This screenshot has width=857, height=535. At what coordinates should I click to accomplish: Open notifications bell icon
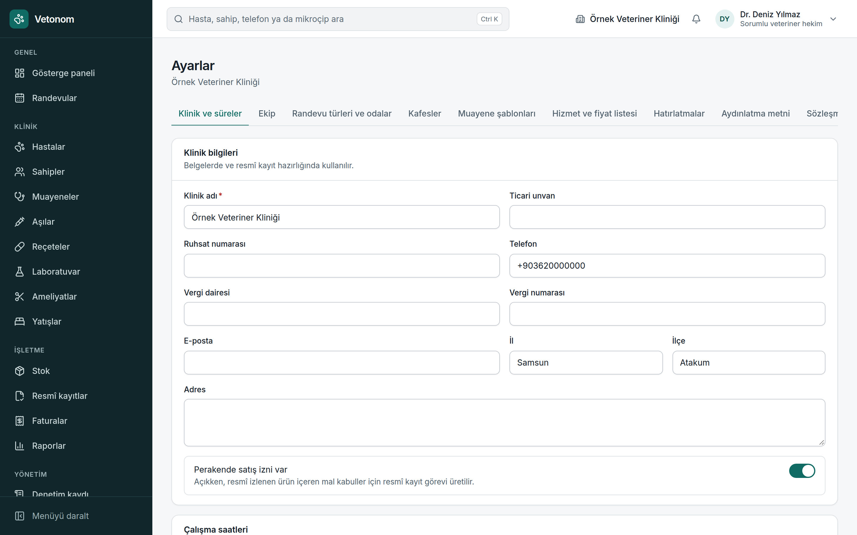[x=696, y=19]
